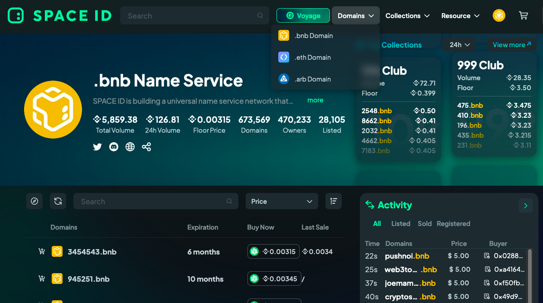Image resolution: width=543 pixels, height=303 pixels.
Task: Open 410.bnb in 999 Club card
Action: [470, 115]
